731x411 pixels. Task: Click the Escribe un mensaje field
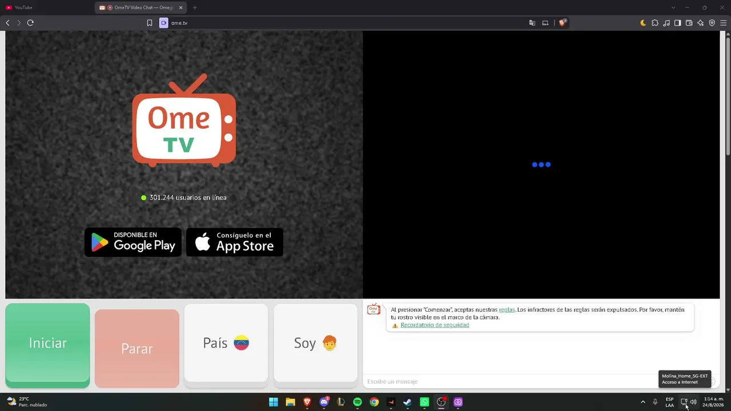tap(511, 381)
